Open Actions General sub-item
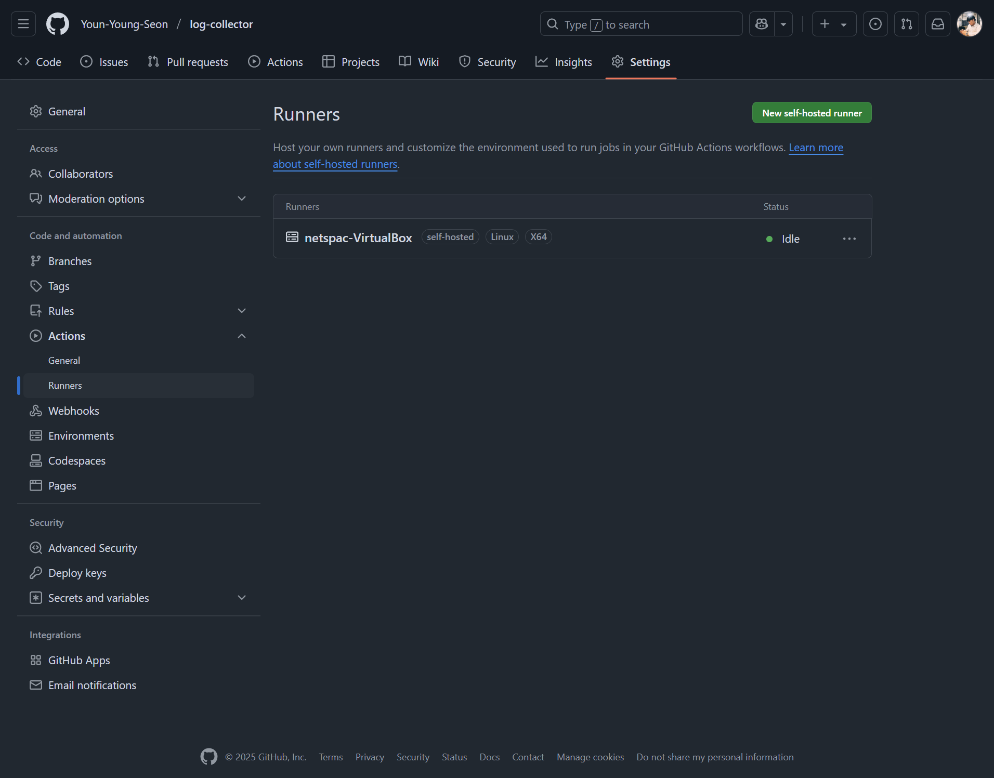The height and width of the screenshot is (778, 994). tap(139, 360)
